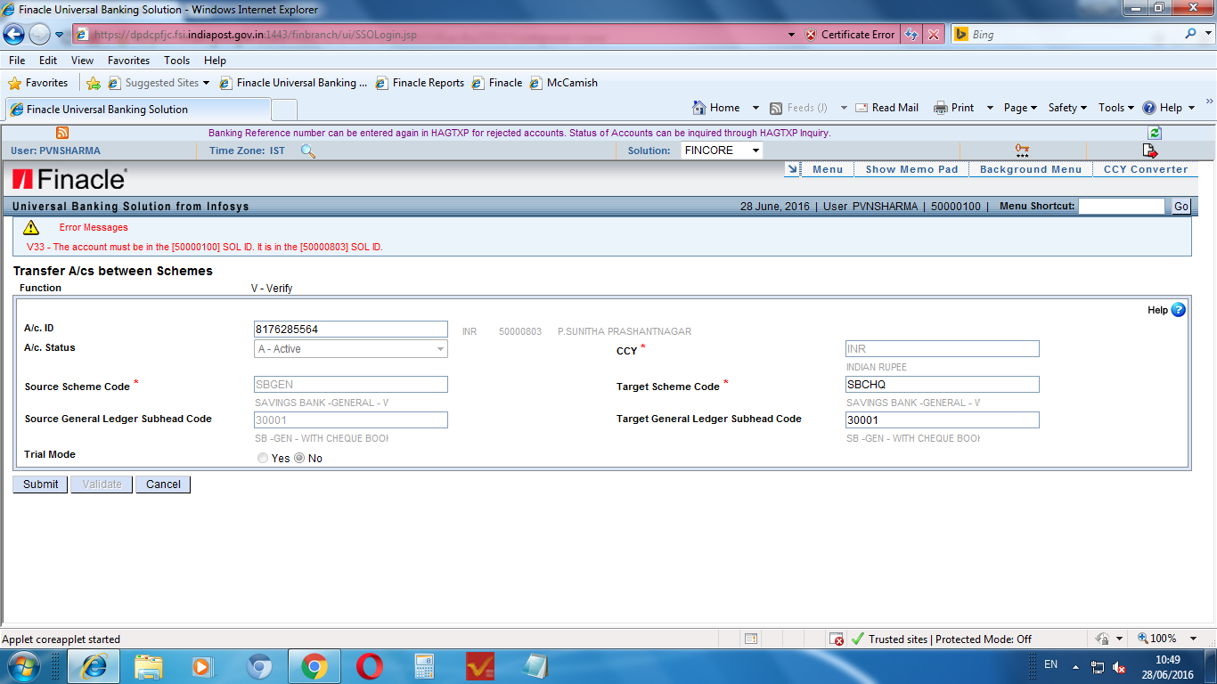Expand the Safety dropdown in the browser toolbar

pyautogui.click(x=1066, y=107)
